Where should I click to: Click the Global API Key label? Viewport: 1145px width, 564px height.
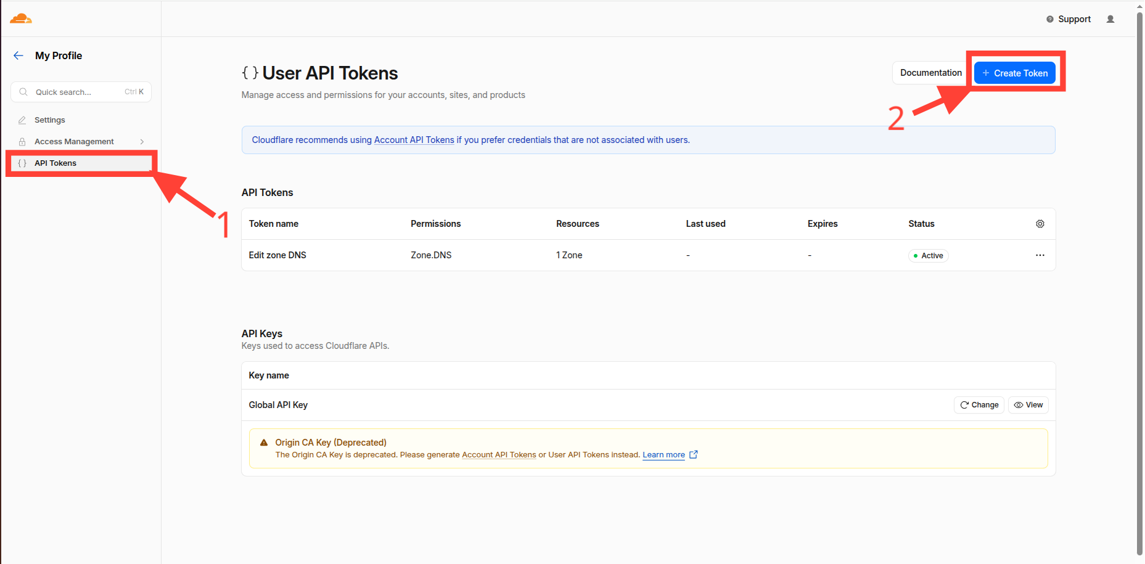click(x=278, y=405)
